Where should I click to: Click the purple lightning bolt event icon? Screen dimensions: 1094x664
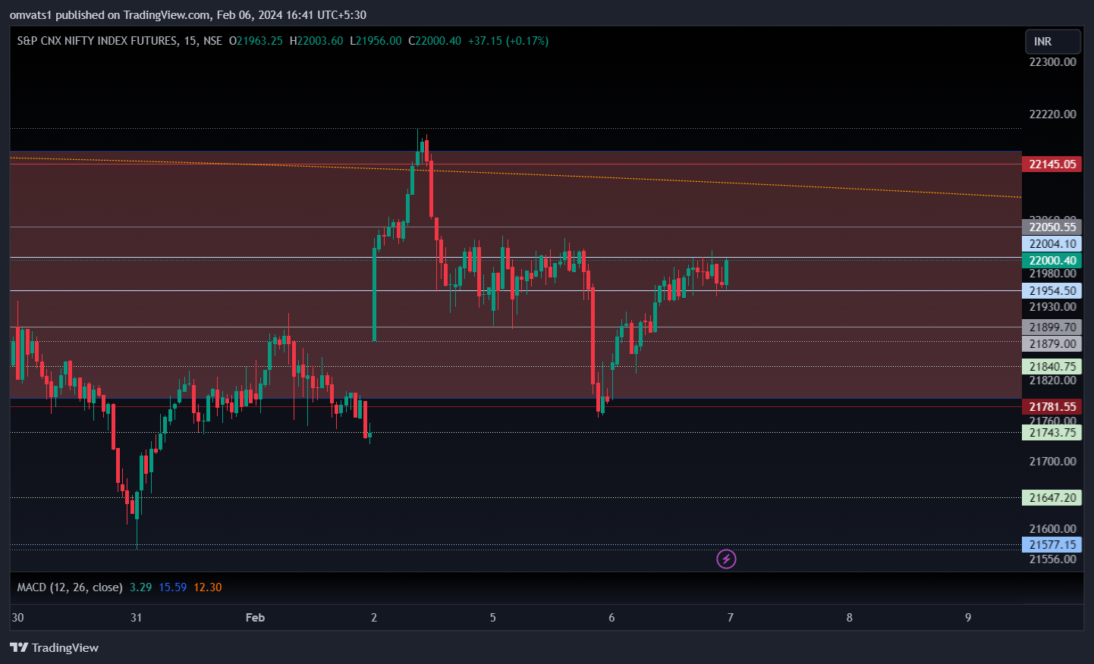click(x=726, y=559)
